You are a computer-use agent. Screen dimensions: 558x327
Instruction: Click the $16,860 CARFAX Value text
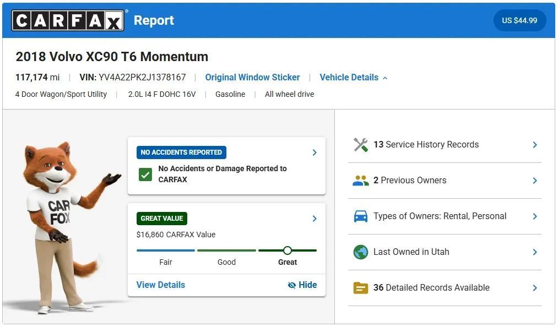(176, 235)
